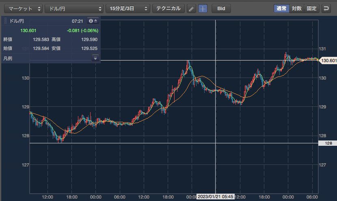
Task: Open the マーケット dropdown
Action: [23, 9]
